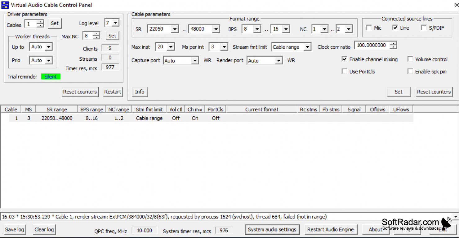Screen dimensions: 459x238
Task: Click the "22050..48000" cell in the cable list
Action: point(57,118)
